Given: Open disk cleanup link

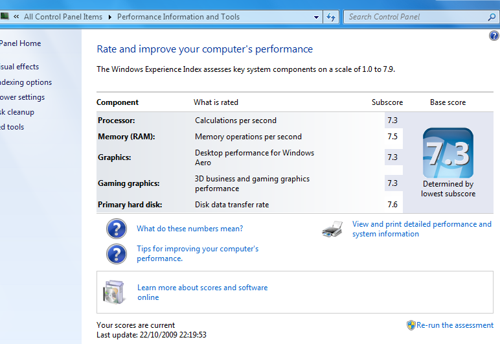Looking at the screenshot, I should [x=17, y=112].
